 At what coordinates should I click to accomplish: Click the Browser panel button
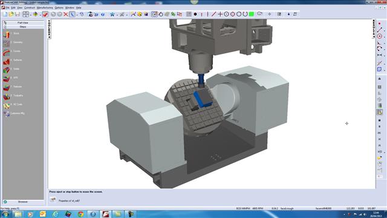(x=23, y=202)
